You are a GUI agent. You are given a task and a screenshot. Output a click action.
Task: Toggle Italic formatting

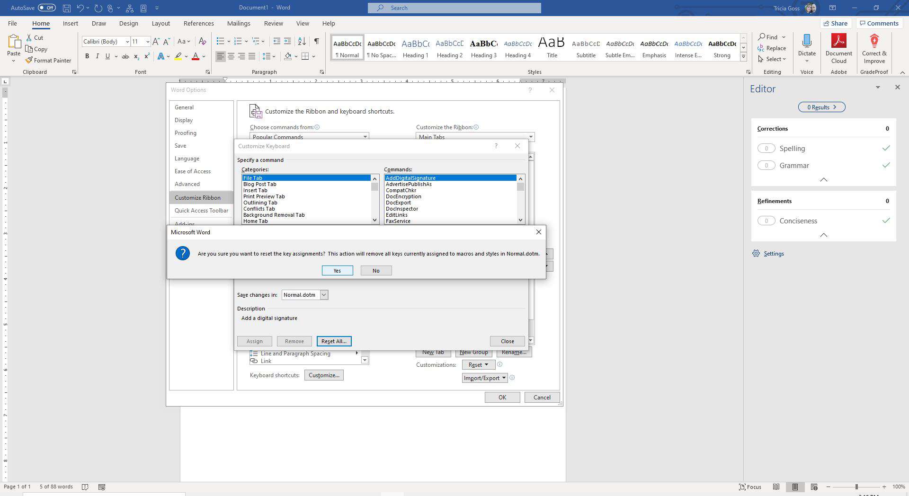[98, 56]
